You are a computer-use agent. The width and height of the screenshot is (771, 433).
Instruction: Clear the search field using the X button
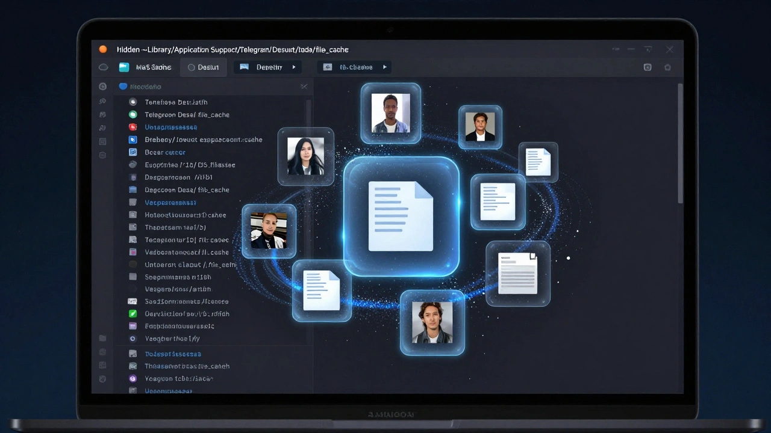tap(304, 87)
